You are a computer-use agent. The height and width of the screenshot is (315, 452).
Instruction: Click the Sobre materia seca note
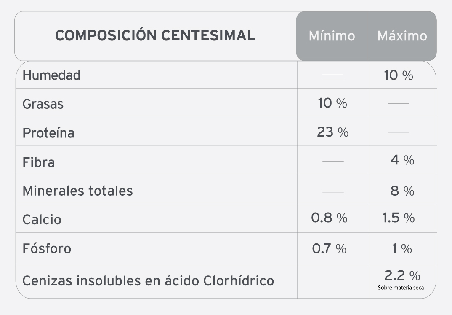(x=401, y=288)
